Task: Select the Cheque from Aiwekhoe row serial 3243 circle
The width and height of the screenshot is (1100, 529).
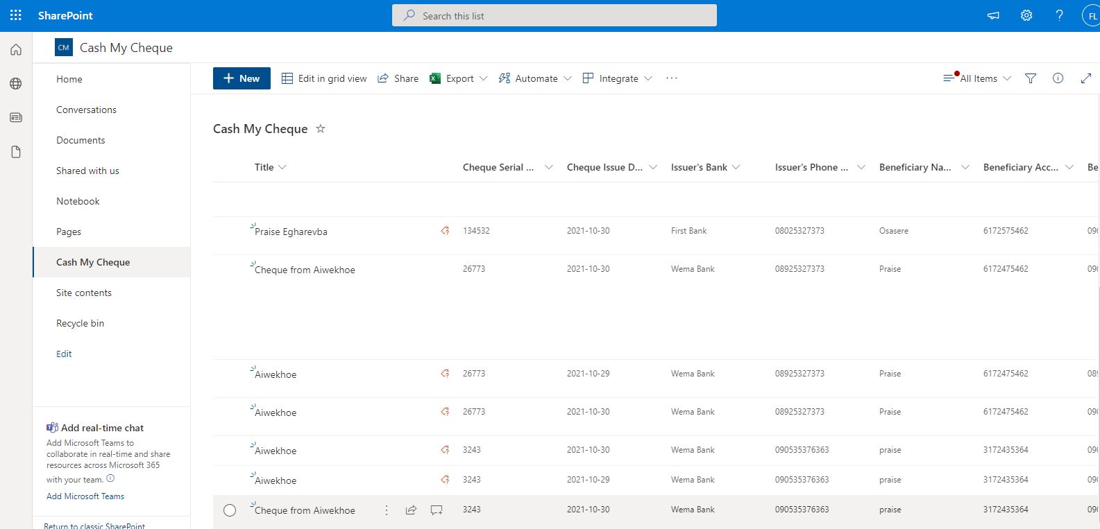Action: pos(230,510)
